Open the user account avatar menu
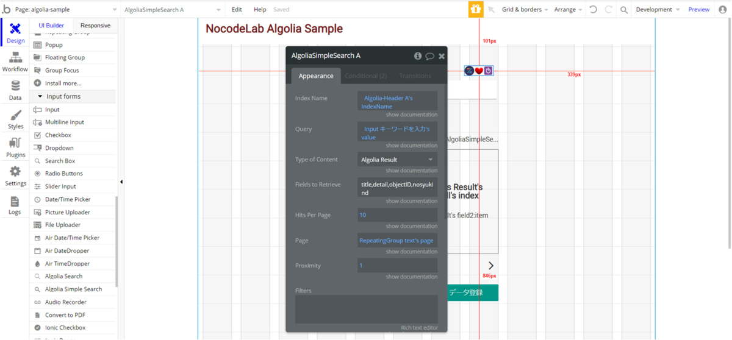Viewport: 732px width, 340px height. click(723, 10)
